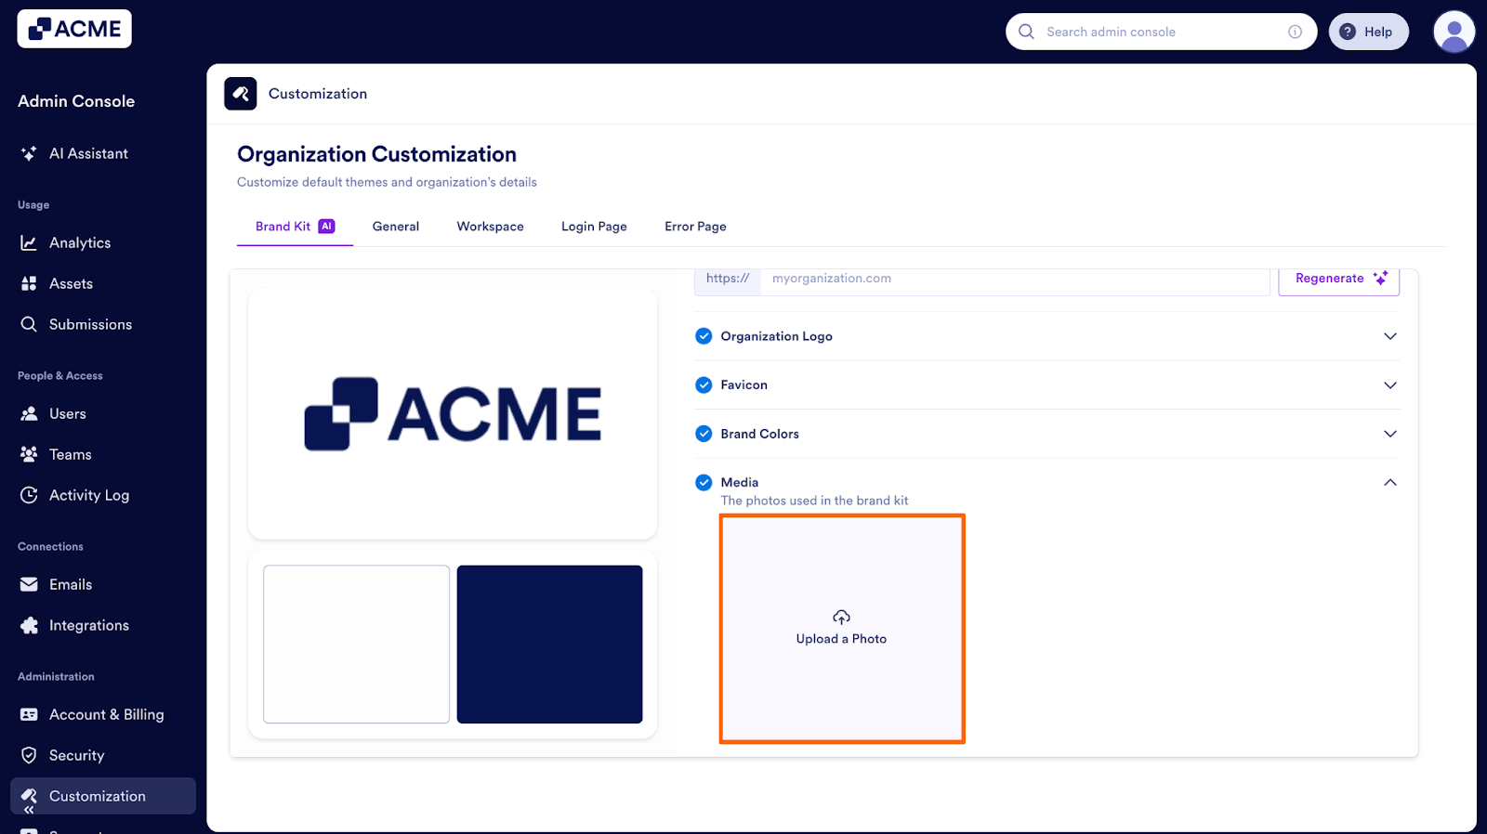Click the Brand Colors checkmark
This screenshot has width=1487, height=834.
(x=704, y=434)
